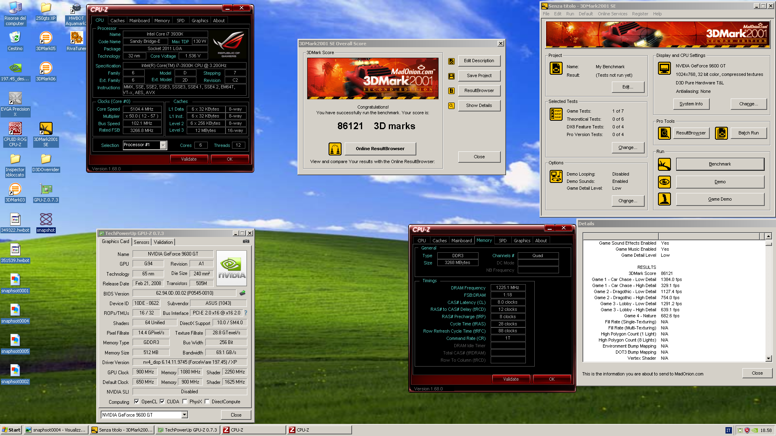Open the 3DMark06 desktop shortcut
The image size is (776, 436).
click(x=46, y=71)
